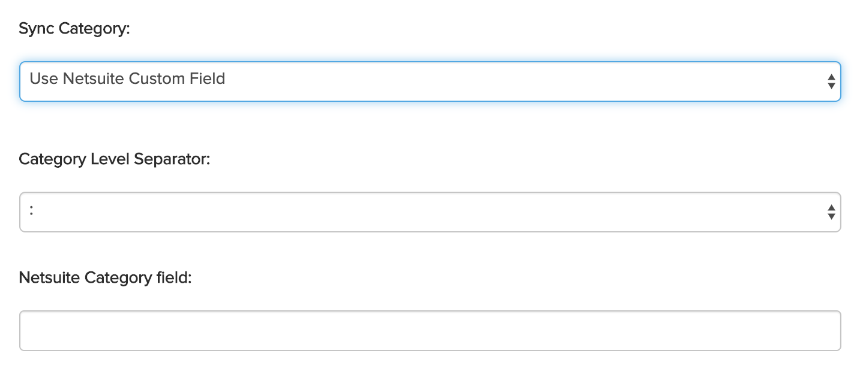
Task: Click the down arrow in Sync Category selector
Action: 831,86
